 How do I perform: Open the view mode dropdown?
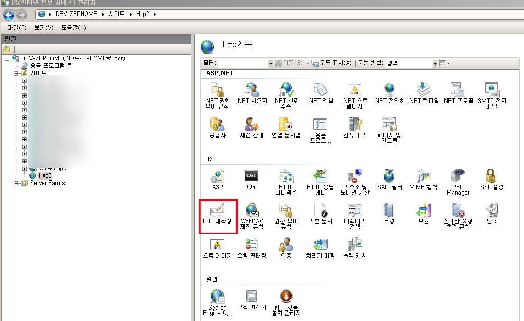pos(444,63)
